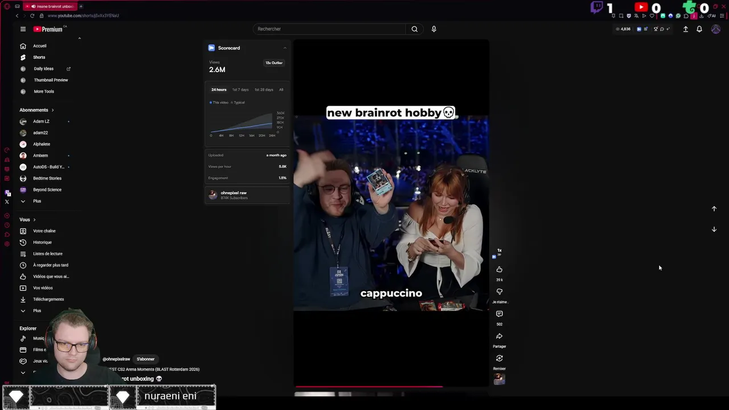Select the All tab in Scorecard

click(x=281, y=89)
